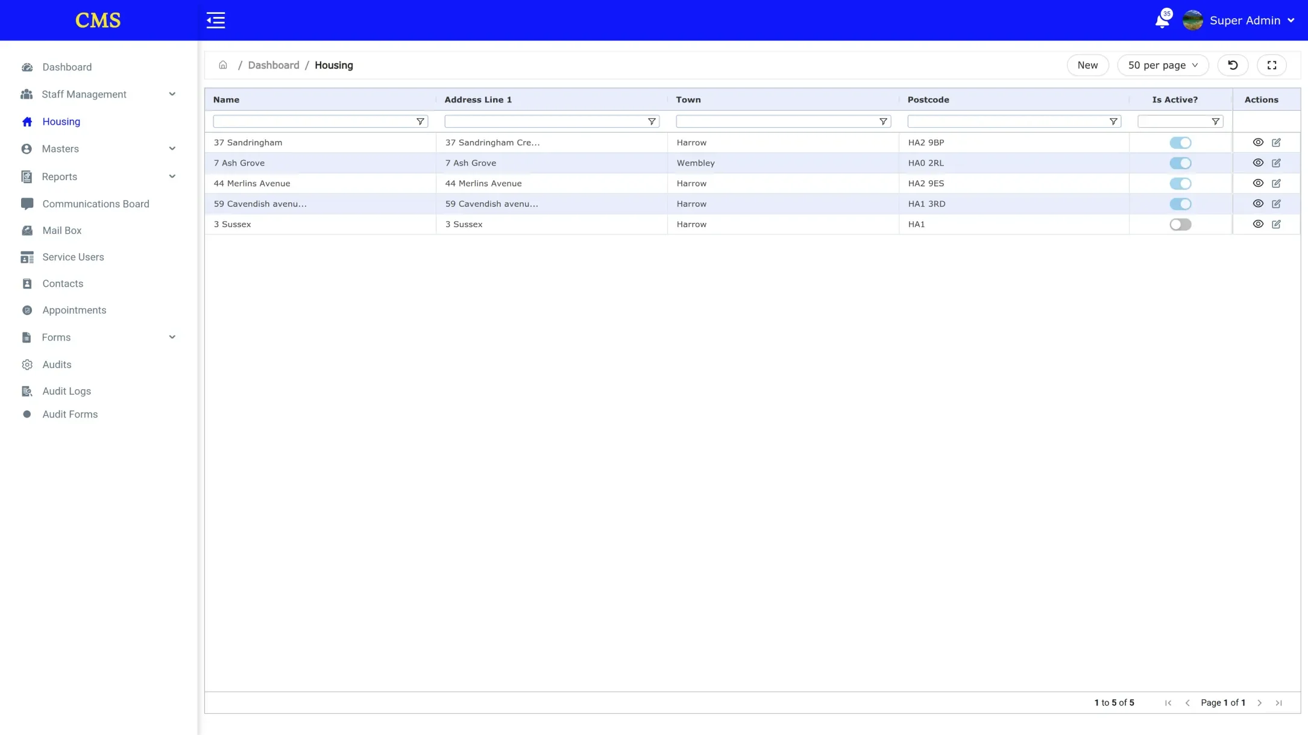The width and height of the screenshot is (1308, 735).
Task: Switch off 59 Cavendish avenue active toggle
Action: pos(1180,204)
